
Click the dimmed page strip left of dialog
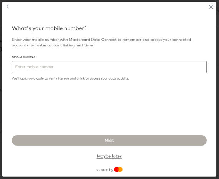point(1,89)
